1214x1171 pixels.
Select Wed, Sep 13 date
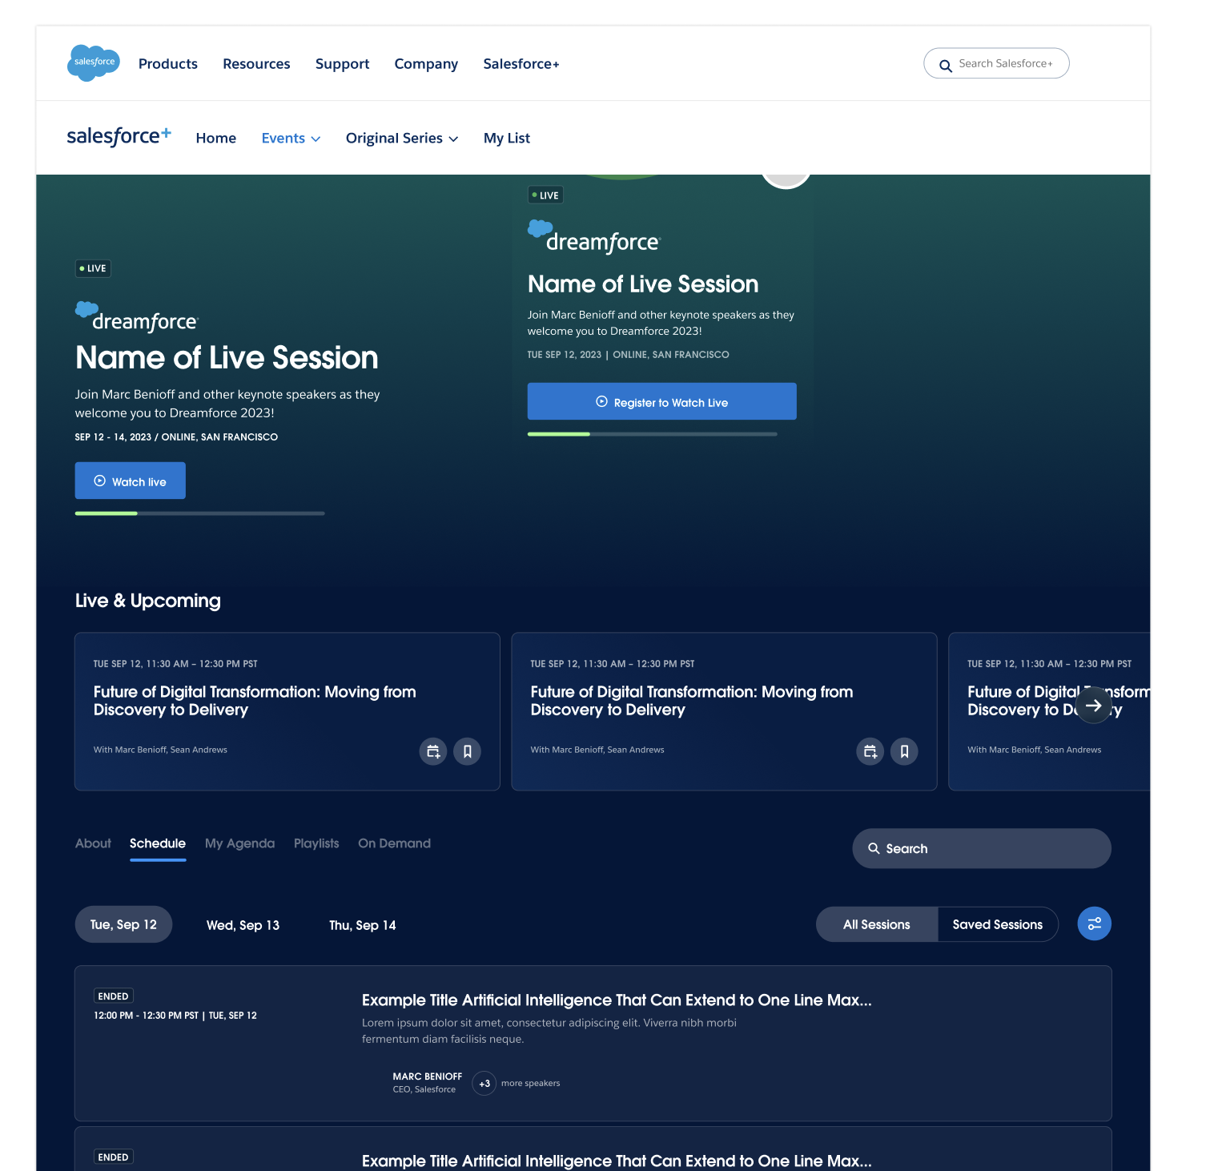point(243,925)
